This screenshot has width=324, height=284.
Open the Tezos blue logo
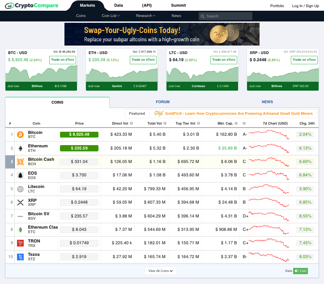coord(20,257)
